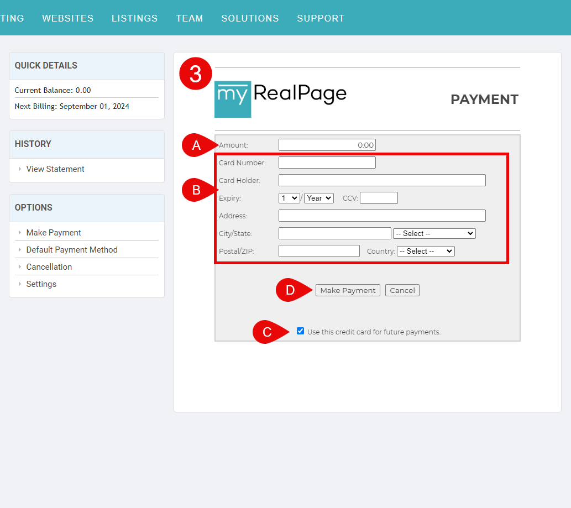Click the arrow icon beside Settings
The height and width of the screenshot is (508, 571).
tap(20, 284)
